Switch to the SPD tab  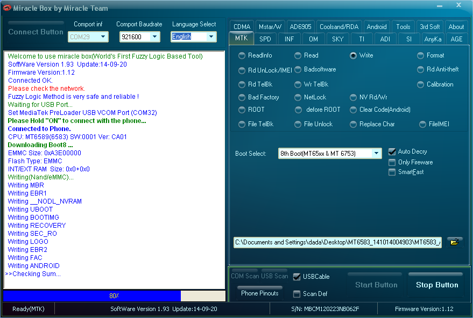click(x=265, y=39)
